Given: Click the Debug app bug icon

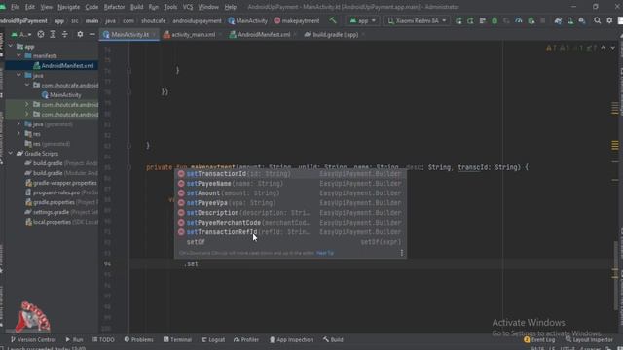Looking at the screenshot, I should (x=495, y=20).
